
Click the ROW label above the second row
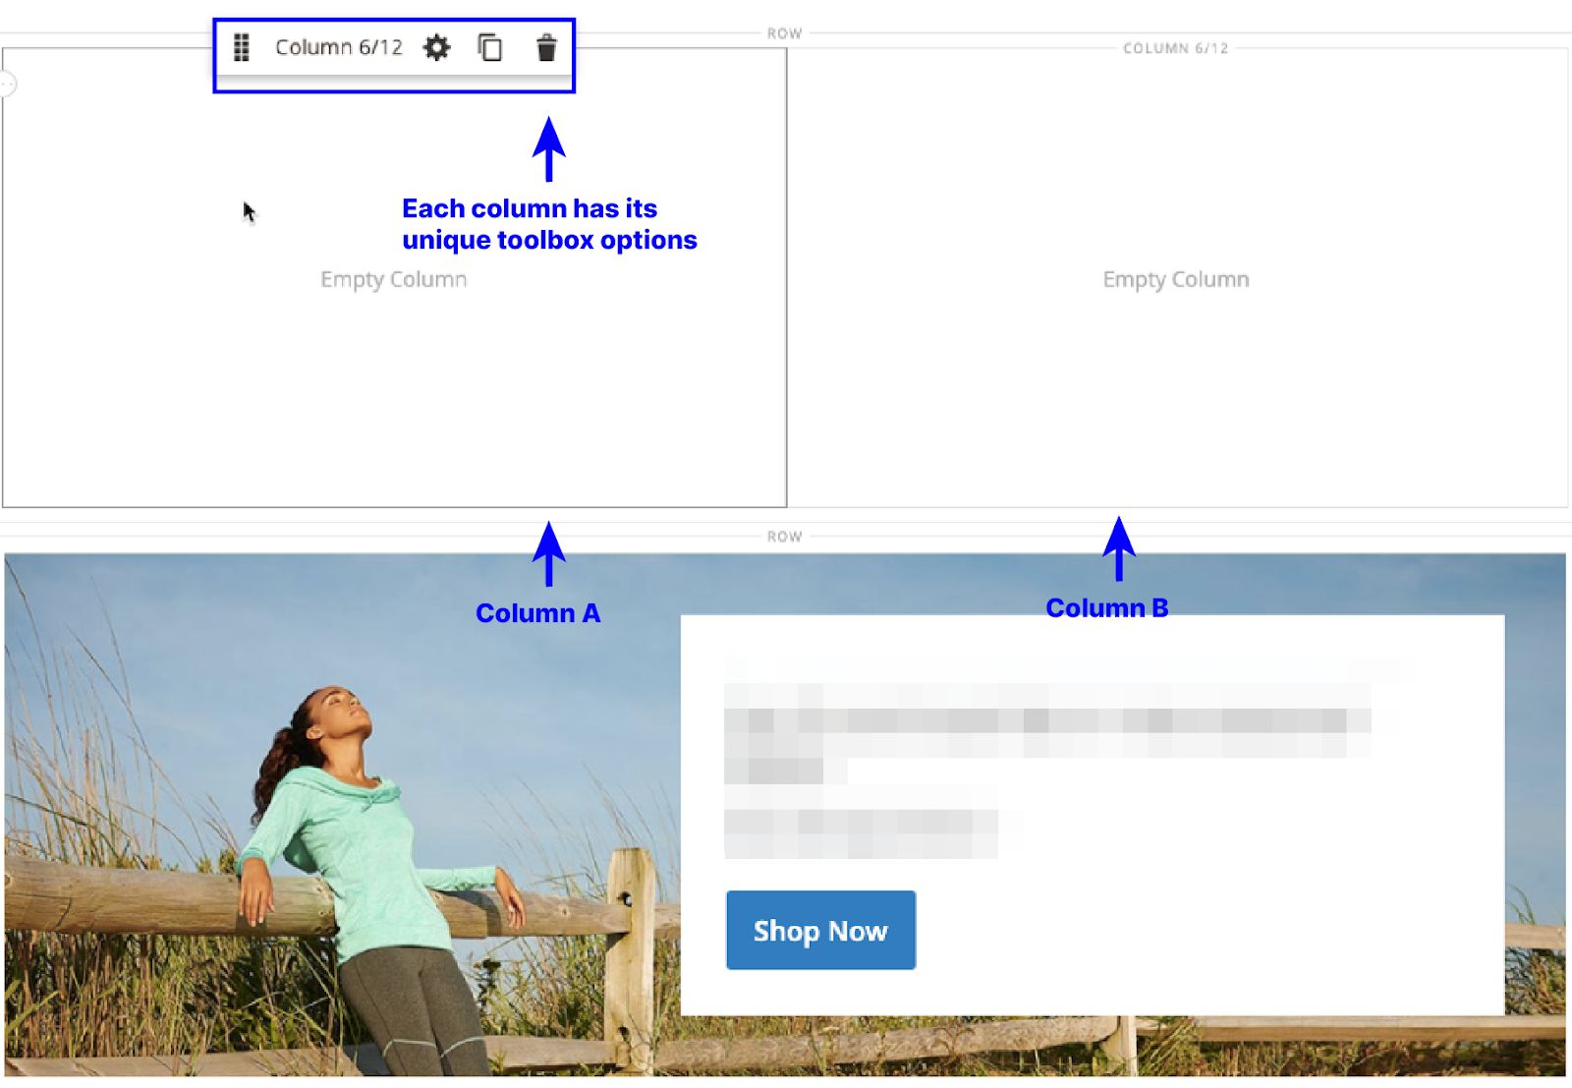783,536
